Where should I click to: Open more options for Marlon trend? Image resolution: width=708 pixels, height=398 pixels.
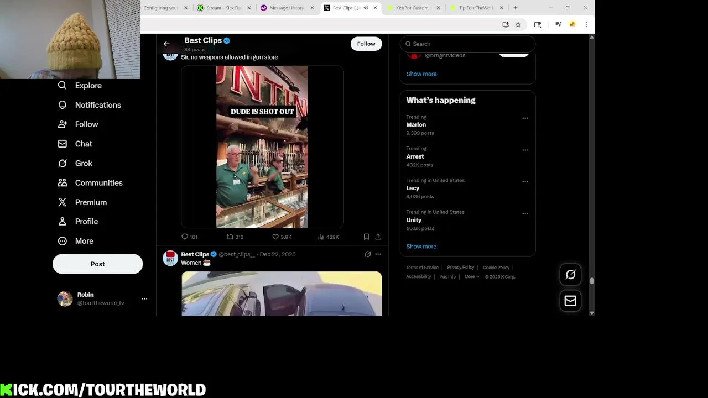click(x=525, y=118)
